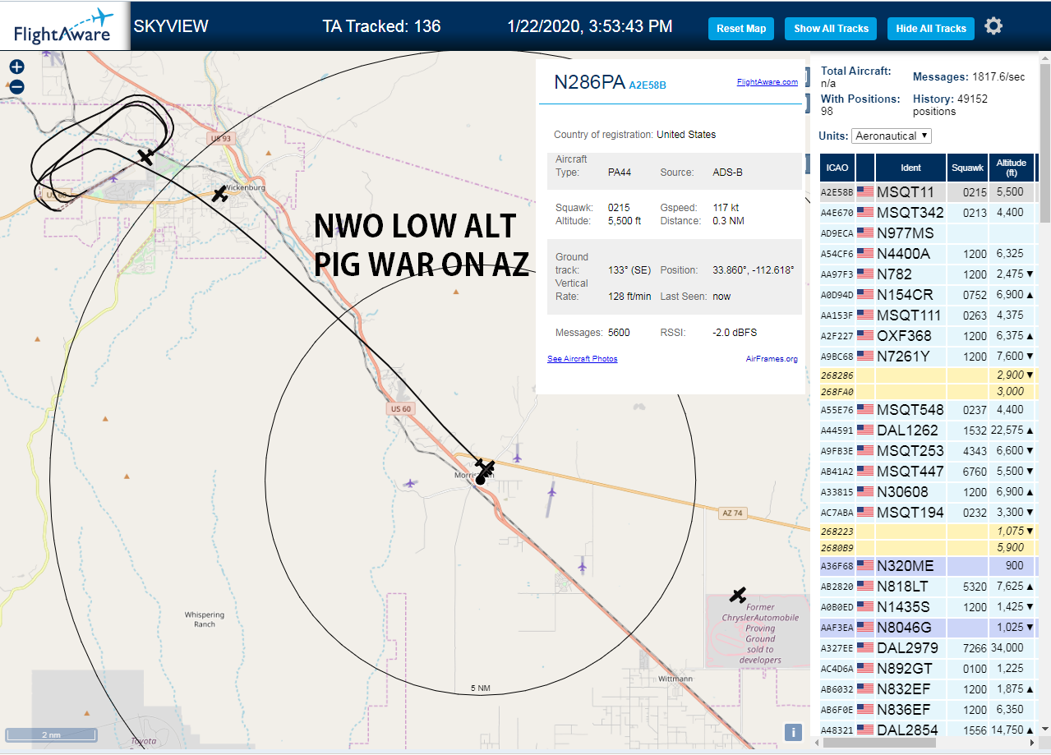Select the MSQT447 aircraft row

tap(928, 472)
